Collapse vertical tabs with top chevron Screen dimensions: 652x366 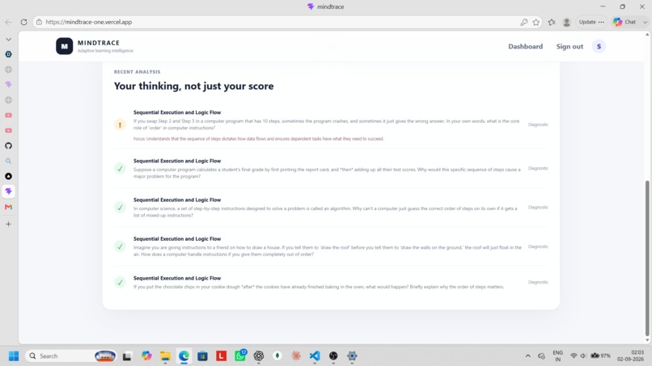[8, 40]
